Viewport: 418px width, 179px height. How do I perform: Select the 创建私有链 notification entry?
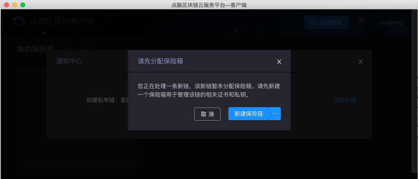click(x=107, y=100)
